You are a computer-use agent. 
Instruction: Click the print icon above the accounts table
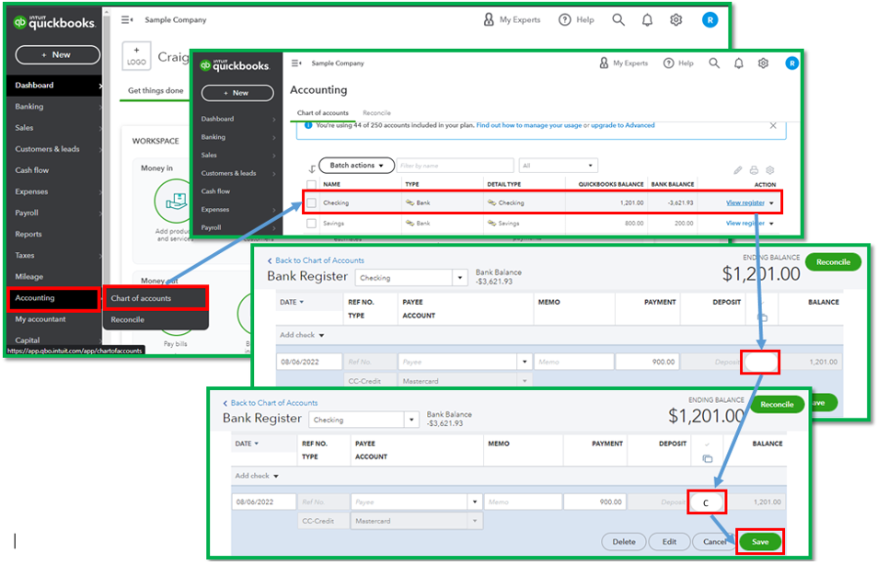coord(754,170)
